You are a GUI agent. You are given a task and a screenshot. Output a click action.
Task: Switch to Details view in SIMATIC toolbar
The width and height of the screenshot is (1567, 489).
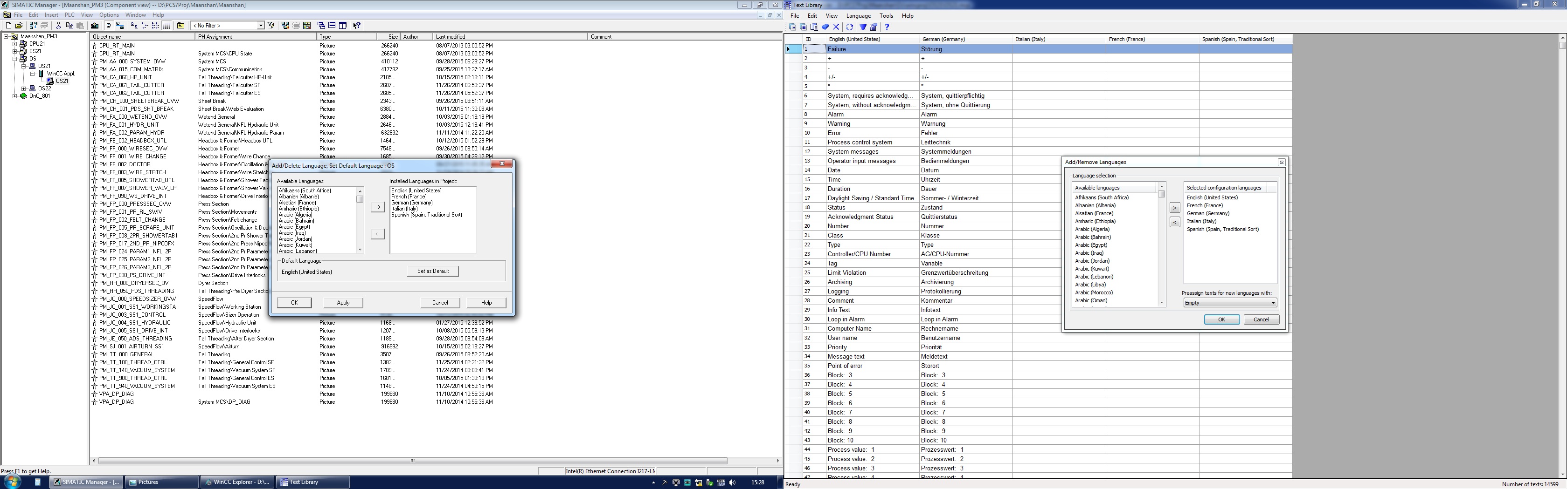166,26
